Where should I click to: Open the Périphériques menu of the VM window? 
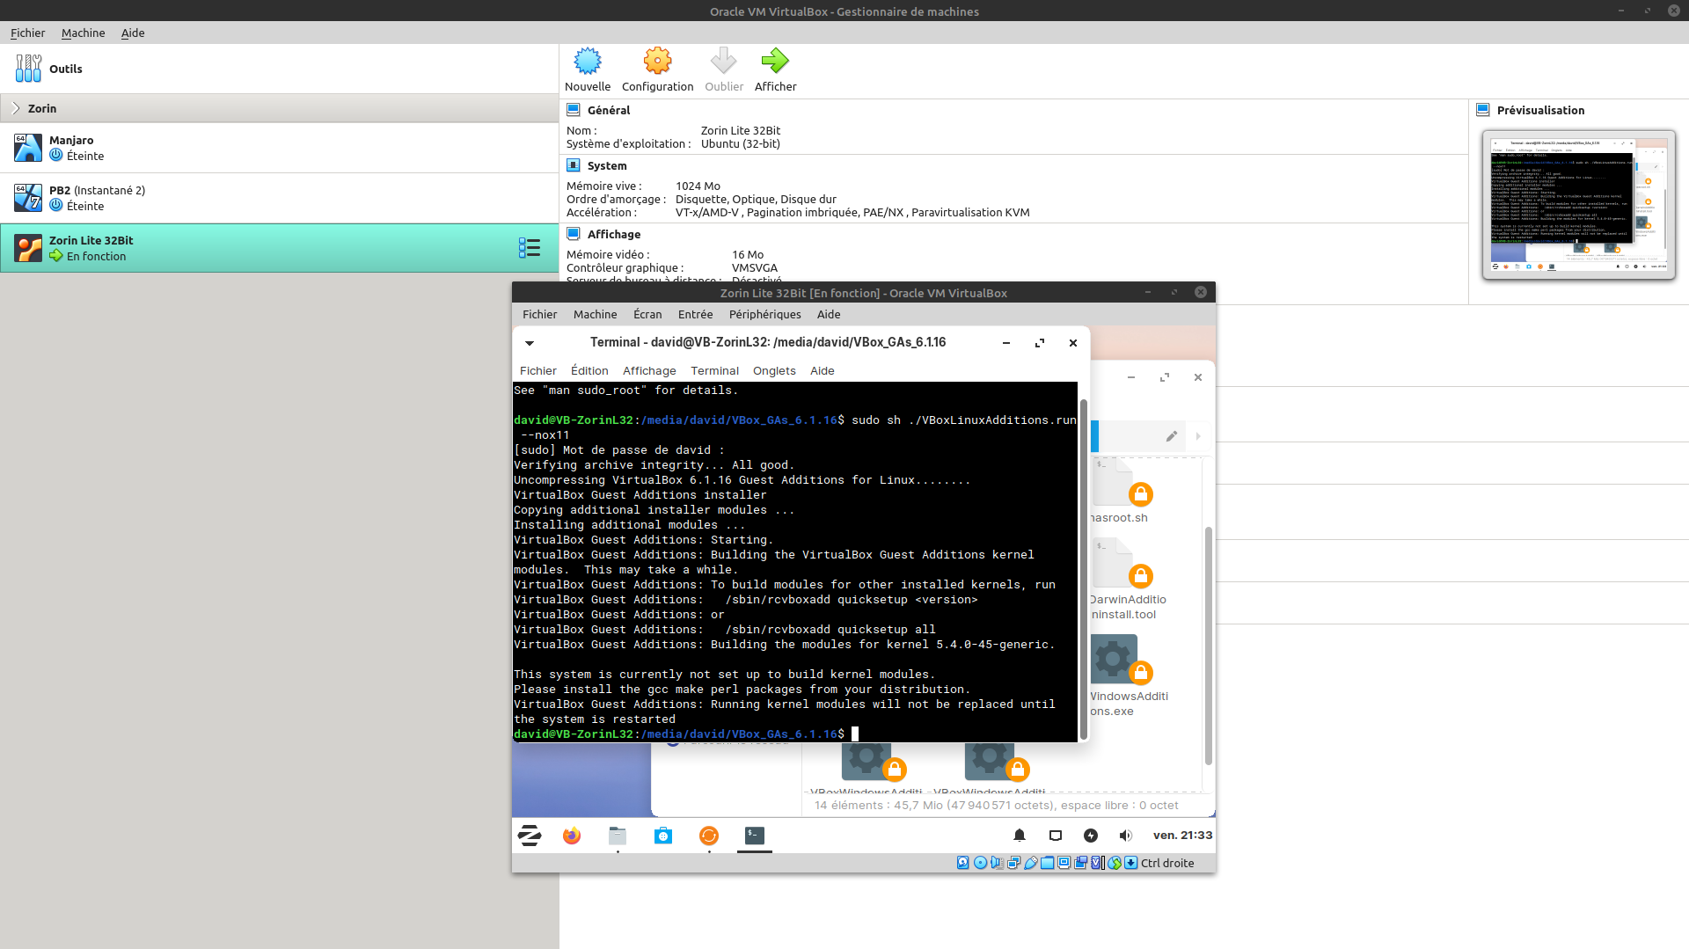764,314
